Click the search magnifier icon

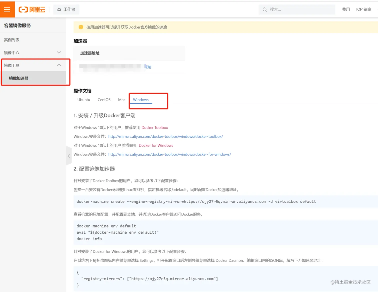click(x=264, y=9)
